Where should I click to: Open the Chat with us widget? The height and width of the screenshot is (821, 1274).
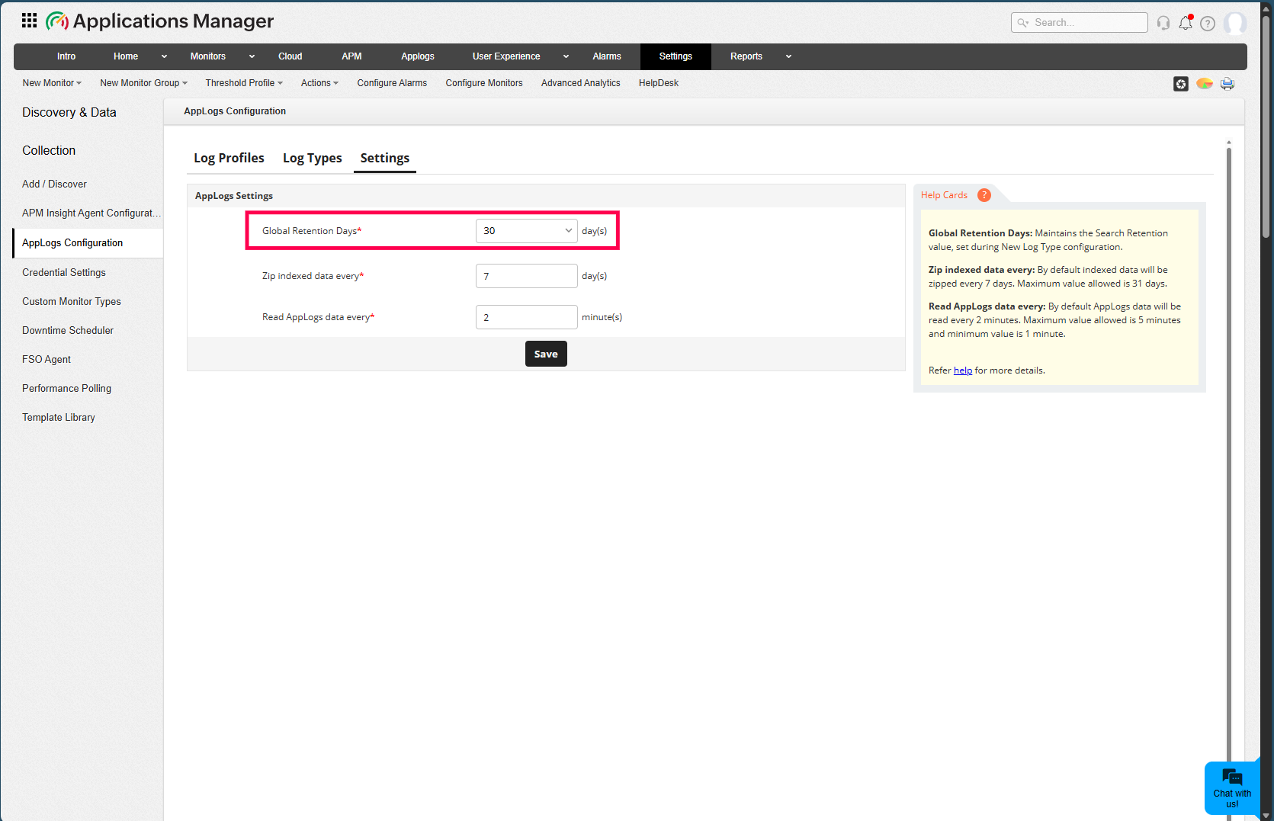tap(1232, 788)
